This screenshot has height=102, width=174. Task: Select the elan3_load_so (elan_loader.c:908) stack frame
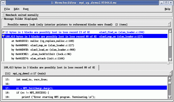(x=43, y=49)
